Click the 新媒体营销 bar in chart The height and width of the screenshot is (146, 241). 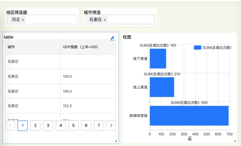[x=189, y=116]
